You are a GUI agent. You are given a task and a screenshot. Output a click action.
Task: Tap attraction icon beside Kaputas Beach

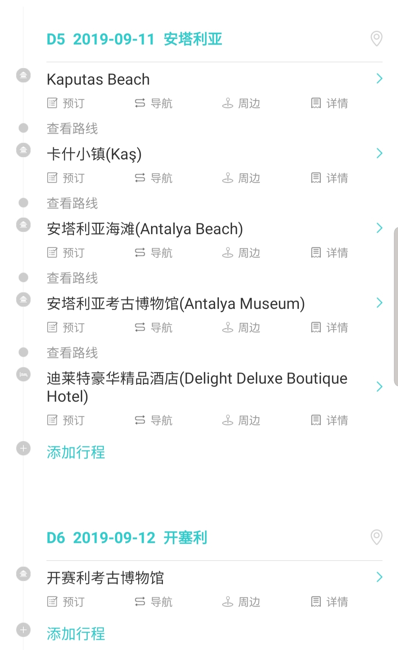tap(24, 75)
